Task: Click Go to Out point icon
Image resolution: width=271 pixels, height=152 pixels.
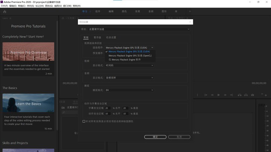Action: (231, 95)
